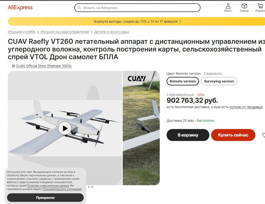Open the Войти profile icon

[228, 6]
